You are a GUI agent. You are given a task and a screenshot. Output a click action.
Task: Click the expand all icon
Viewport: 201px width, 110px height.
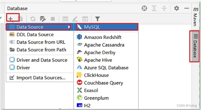click(154, 8)
